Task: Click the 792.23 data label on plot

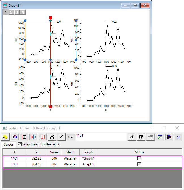Action: pyautogui.click(x=53, y=34)
